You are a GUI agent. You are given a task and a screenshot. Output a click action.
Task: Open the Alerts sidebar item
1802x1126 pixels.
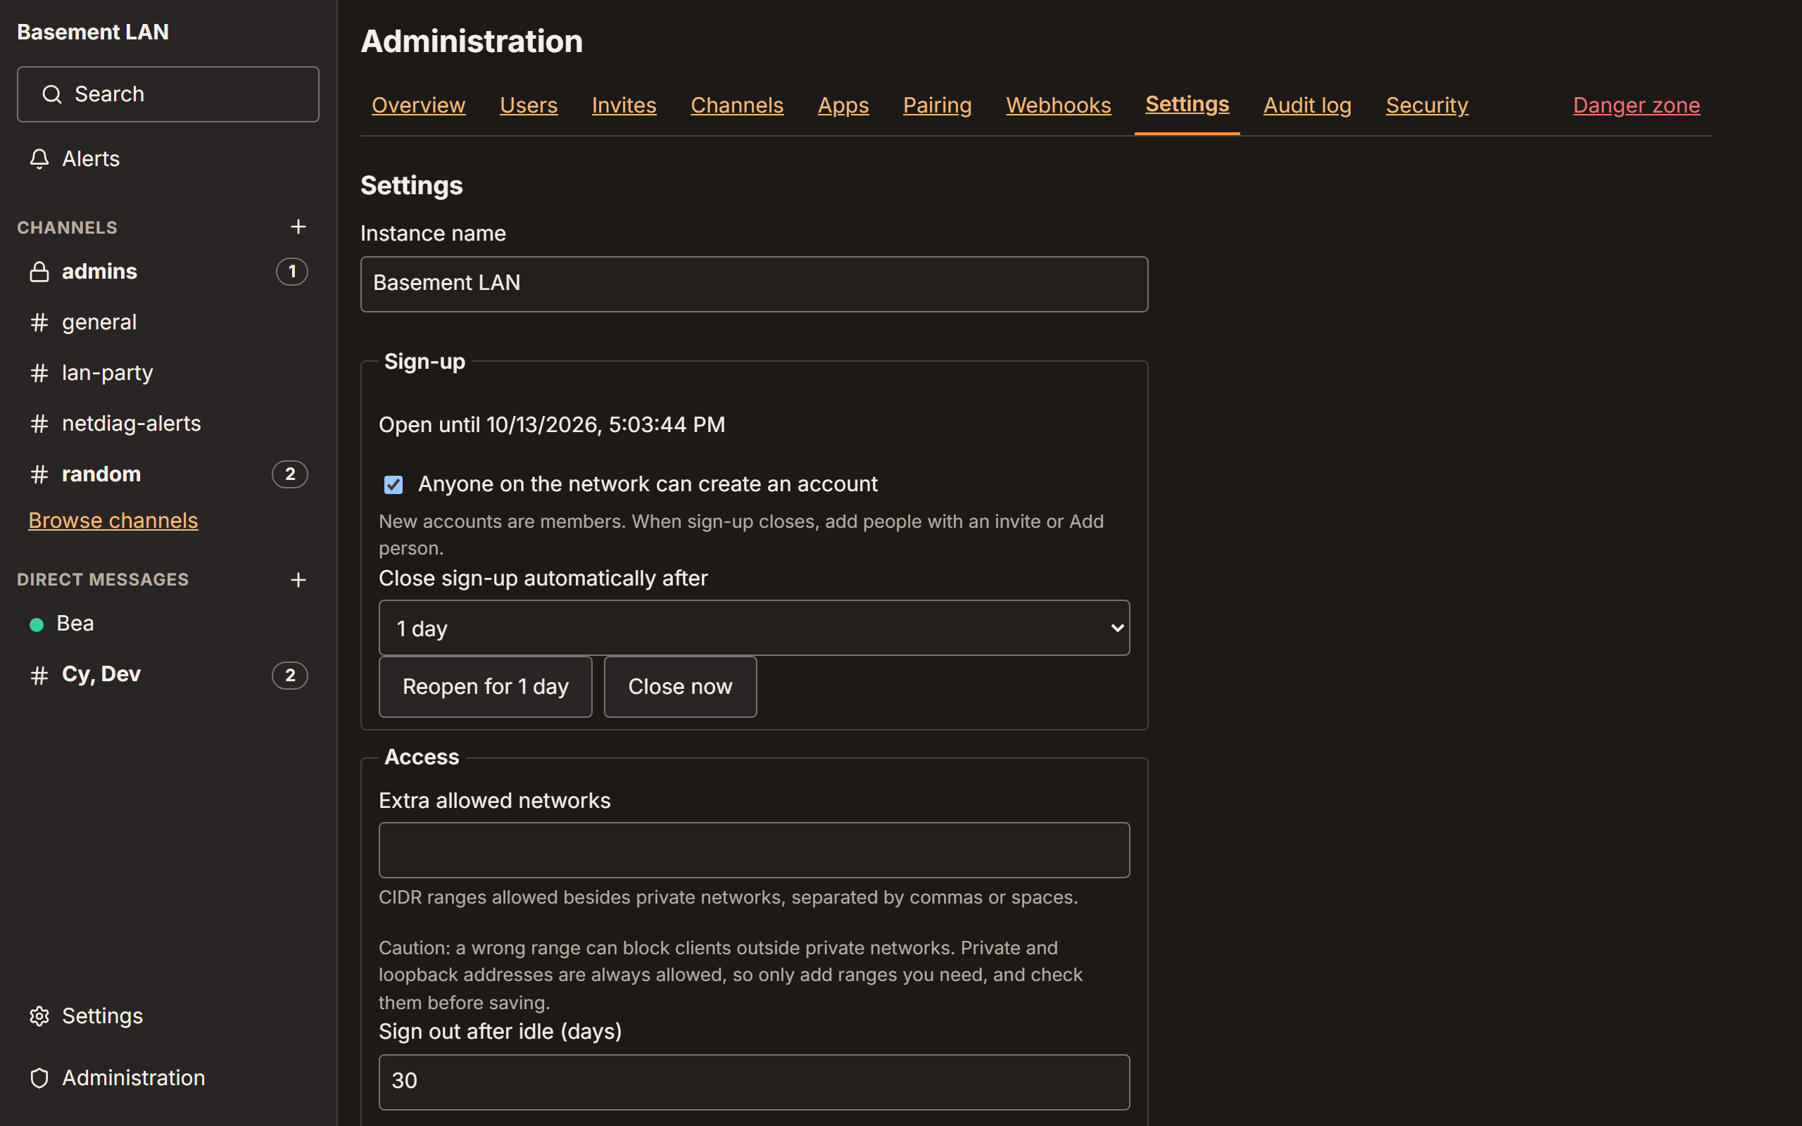pos(168,158)
